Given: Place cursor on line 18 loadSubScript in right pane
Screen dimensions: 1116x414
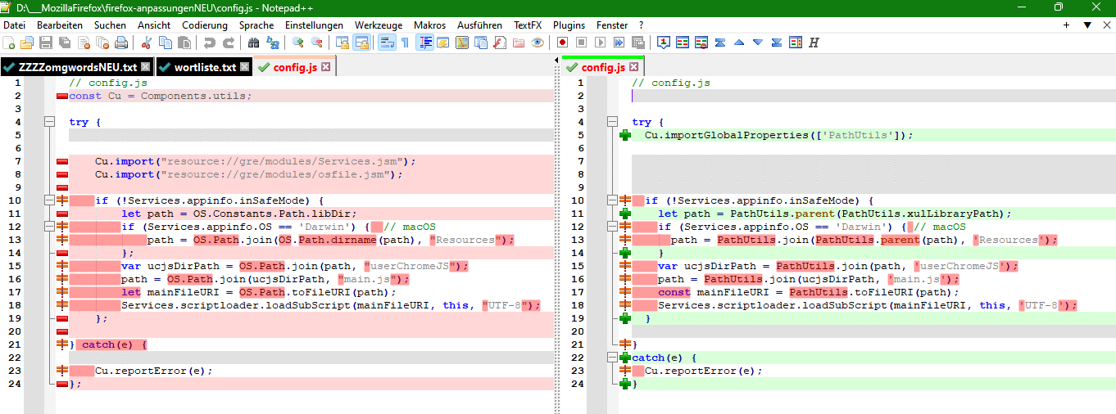Looking at the screenshot, I should [x=844, y=305].
